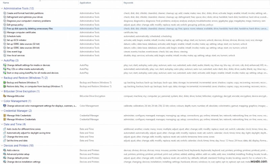Click the 'certificate; key' keywords cell
270x164 pixels.
click(x=131, y=32)
